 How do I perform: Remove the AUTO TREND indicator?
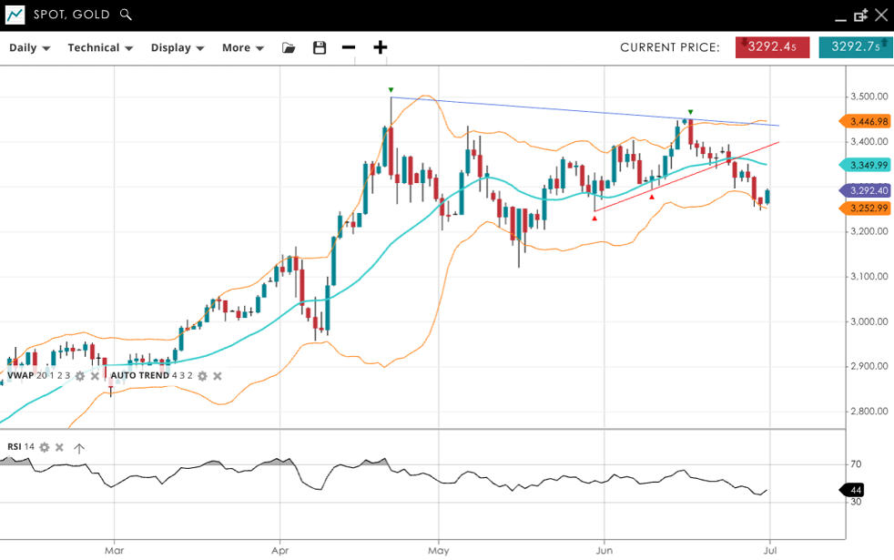(218, 375)
